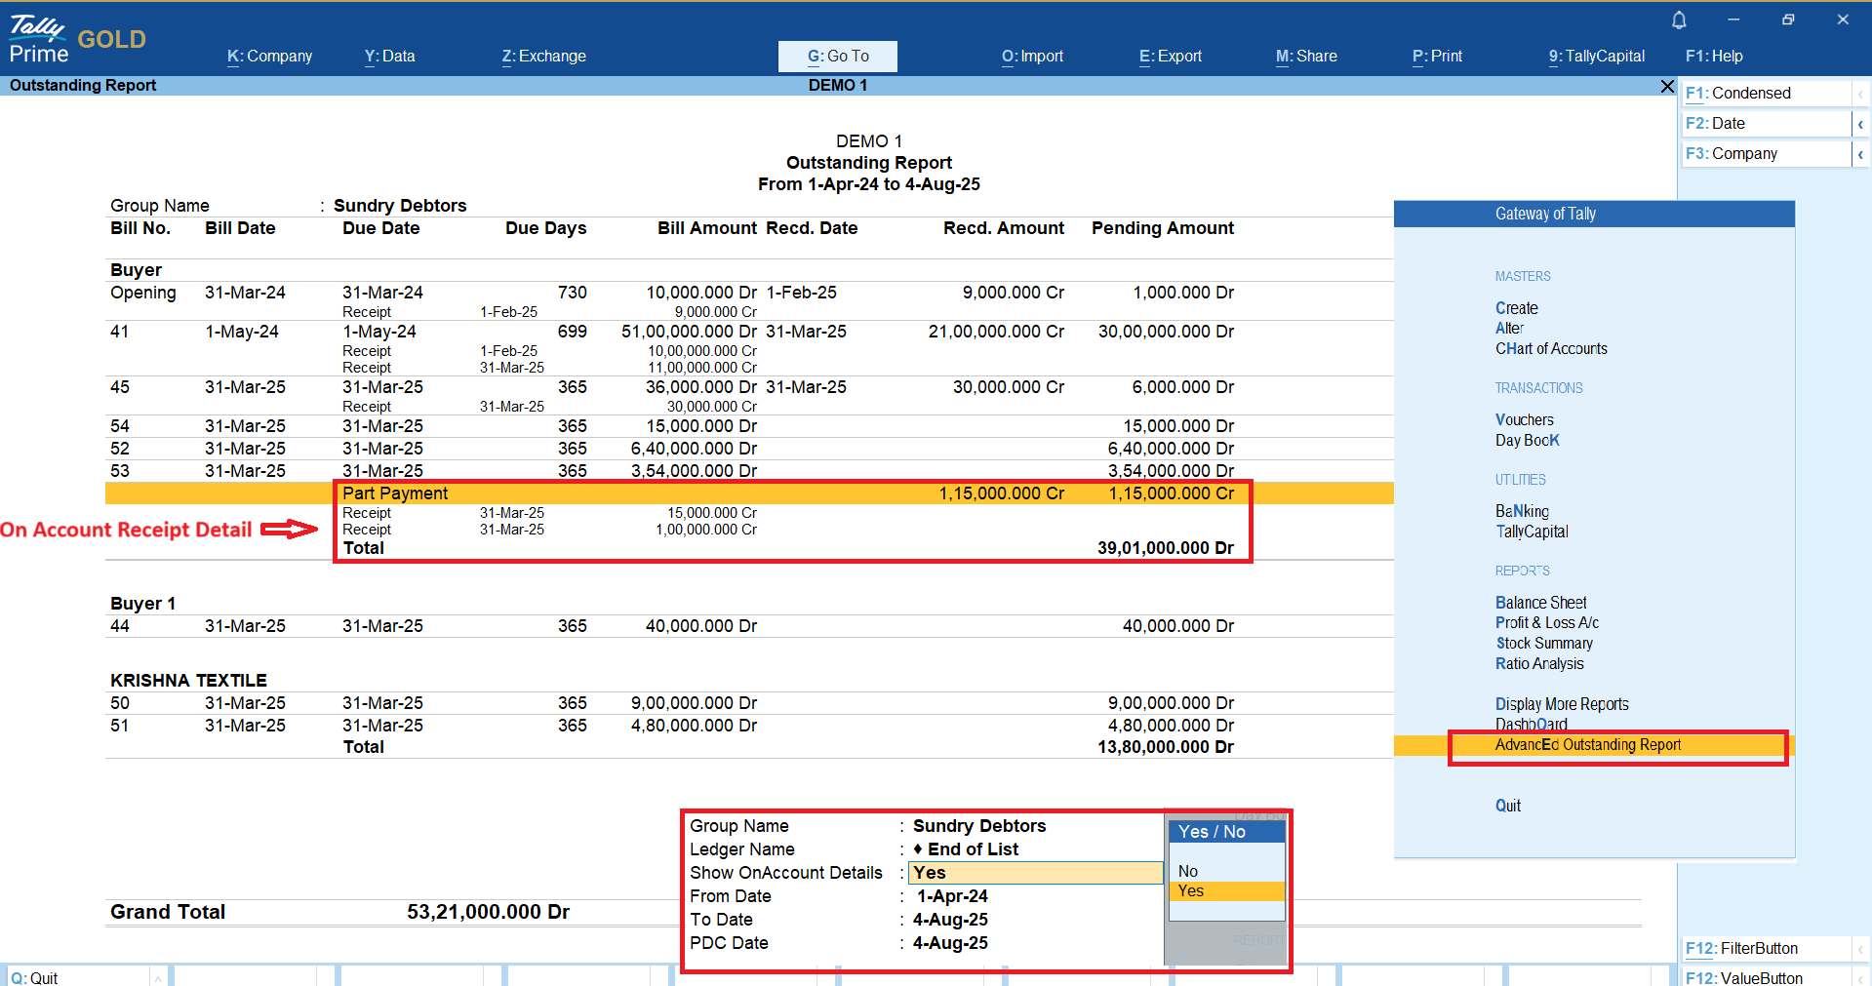Open Advanced Outstanding Report in Gateway
Screen dimensions: 1872x986
[x=1587, y=745]
